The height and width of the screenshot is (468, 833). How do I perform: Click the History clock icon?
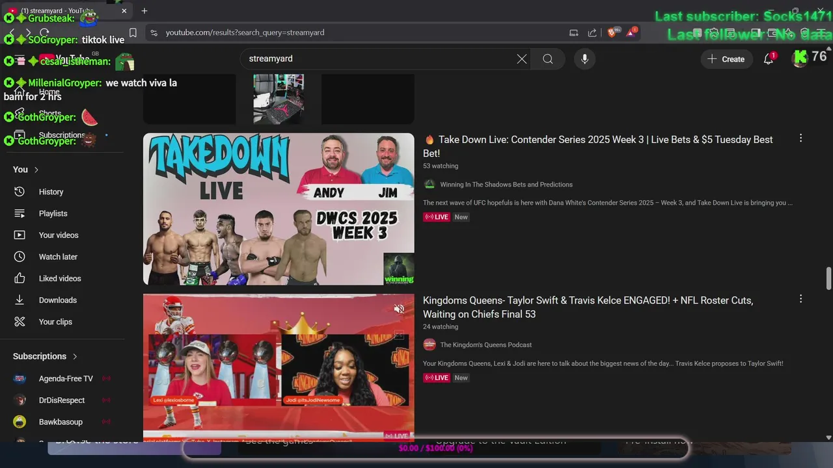pos(20,192)
